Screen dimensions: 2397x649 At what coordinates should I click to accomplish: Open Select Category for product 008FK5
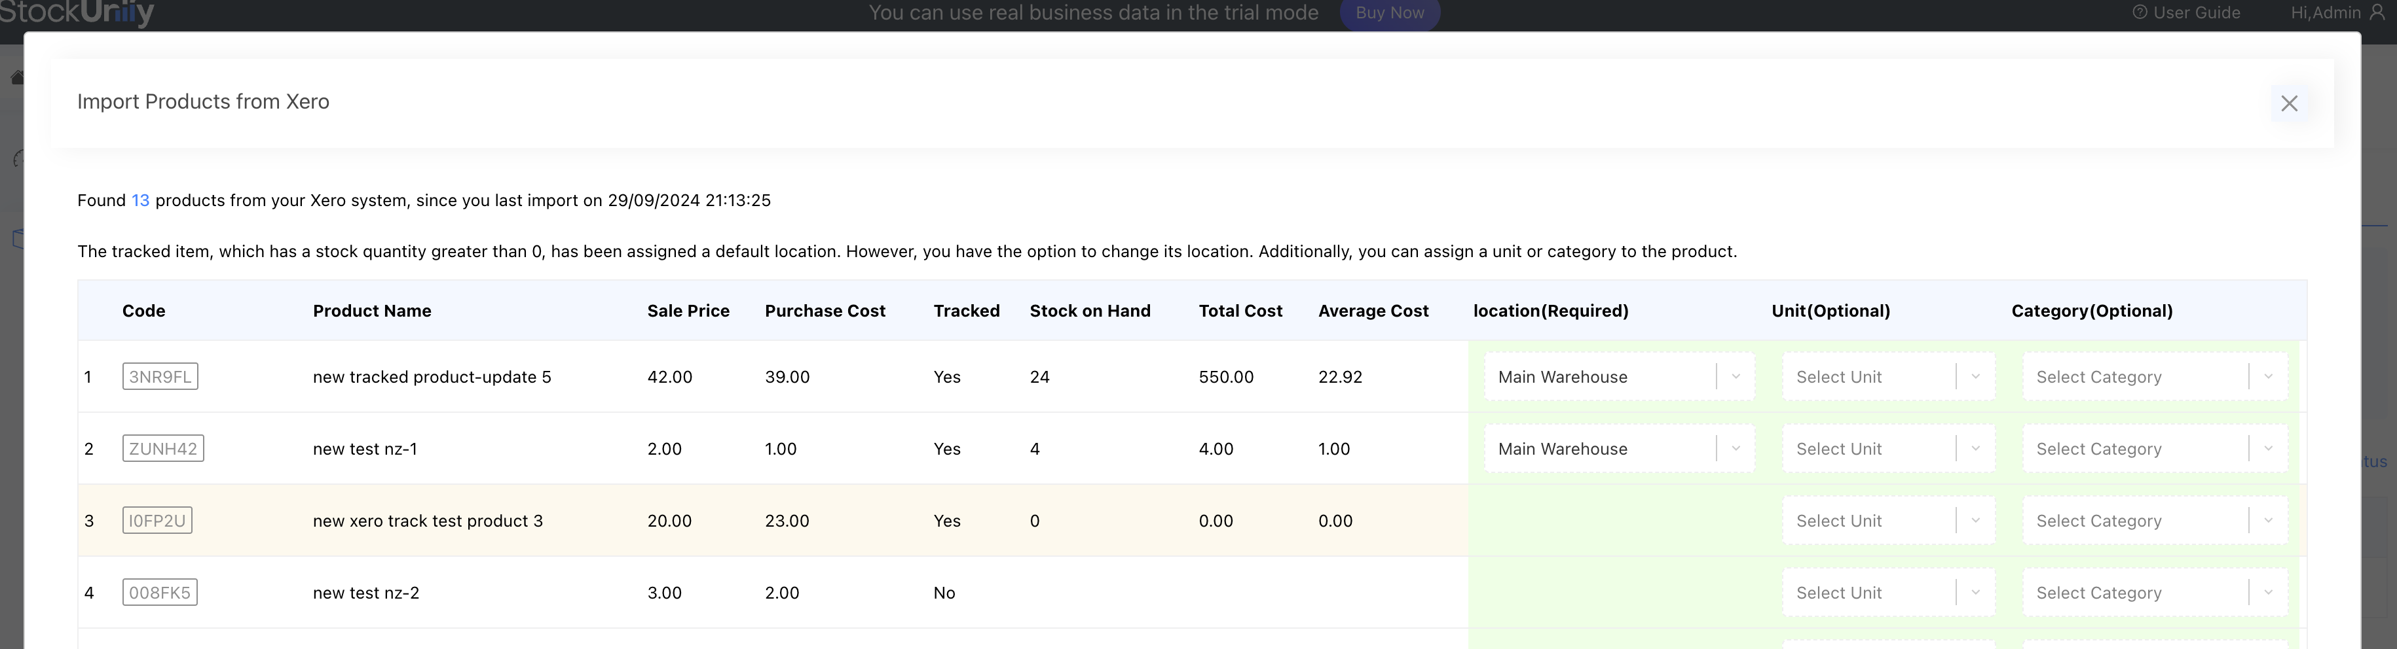[2153, 592]
